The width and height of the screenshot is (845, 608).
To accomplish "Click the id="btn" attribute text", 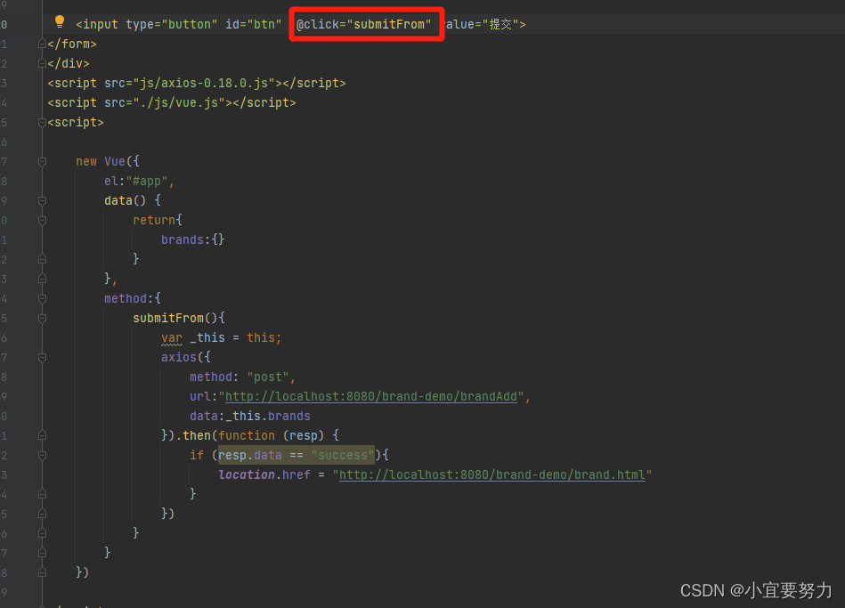I will click(x=253, y=24).
